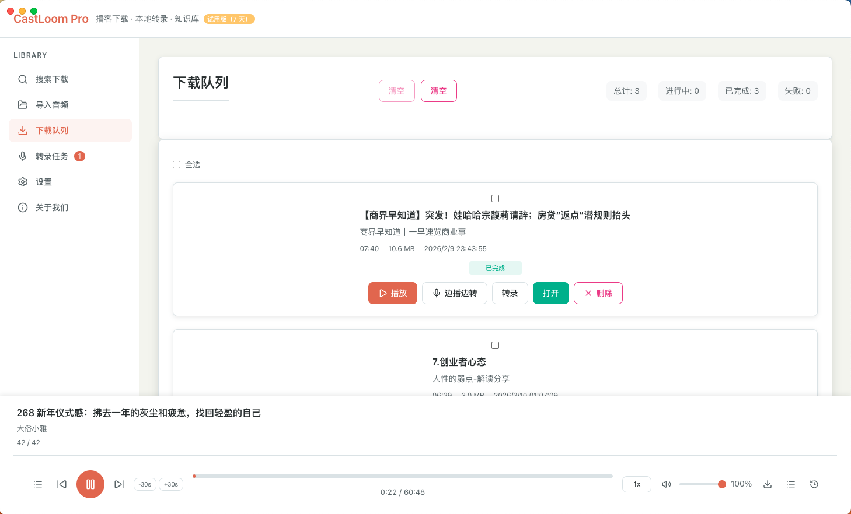Open the 搜索下载 search section
The height and width of the screenshot is (514, 851).
(52, 79)
